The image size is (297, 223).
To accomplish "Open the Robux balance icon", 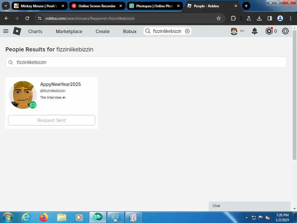I will point(269,31).
